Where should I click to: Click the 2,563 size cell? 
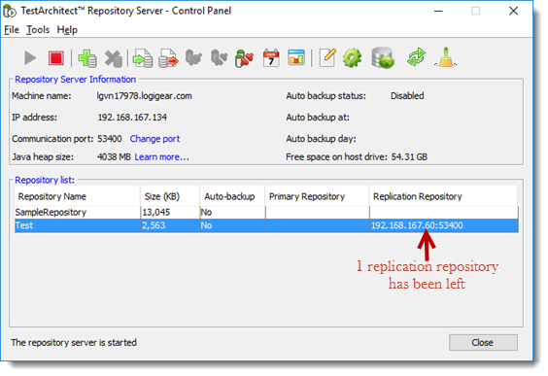(x=170, y=225)
